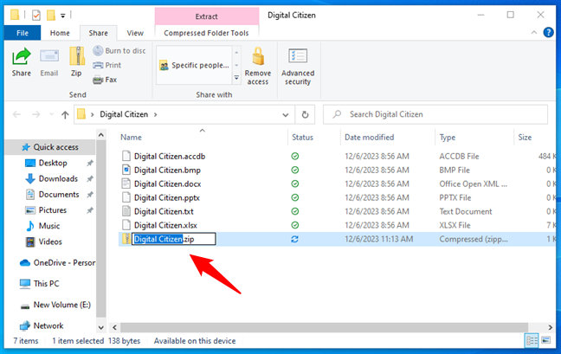Sort files by the Type column
The height and width of the screenshot is (354, 561).
tap(448, 138)
